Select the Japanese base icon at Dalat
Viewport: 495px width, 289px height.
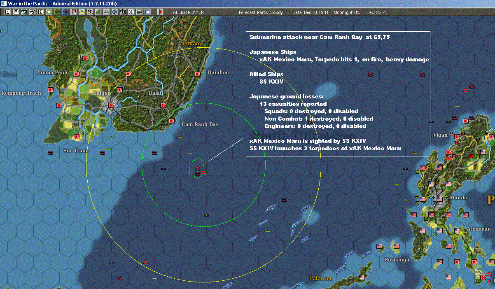(163, 105)
